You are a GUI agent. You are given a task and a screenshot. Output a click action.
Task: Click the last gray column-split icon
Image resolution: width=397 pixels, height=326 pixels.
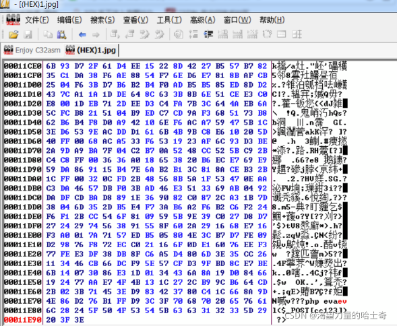297,34
